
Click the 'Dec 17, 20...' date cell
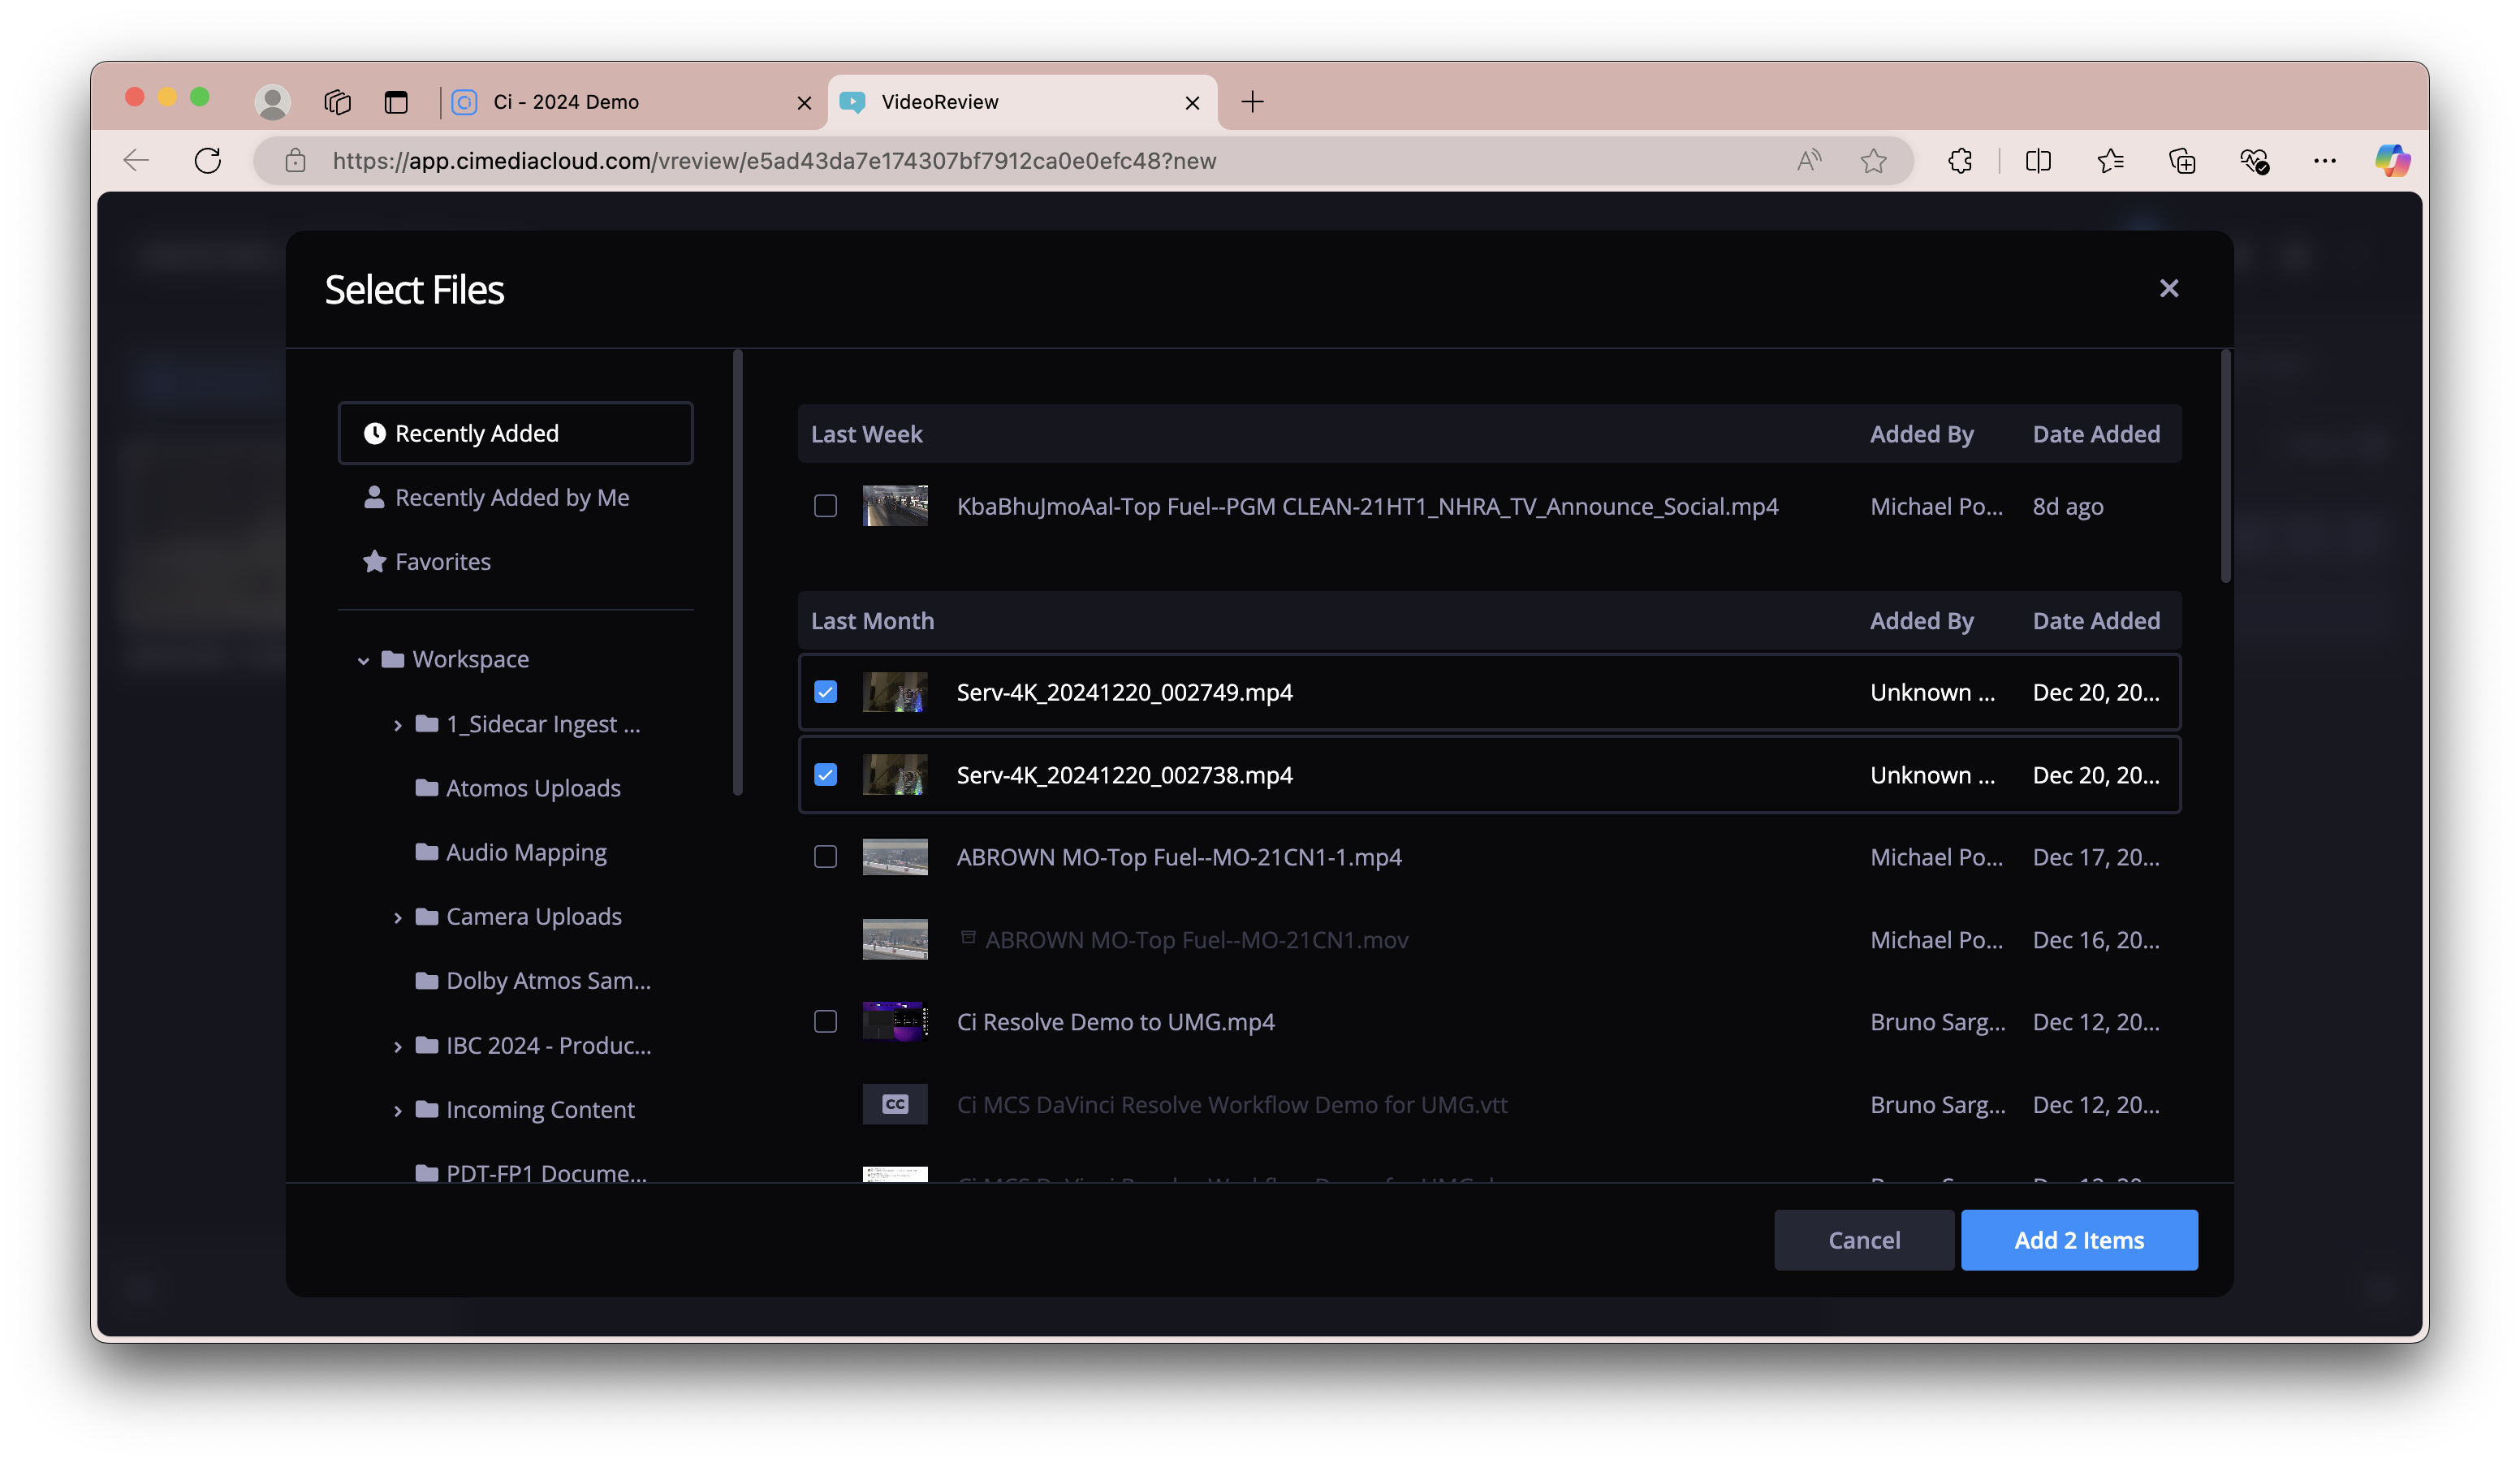[2096, 857]
